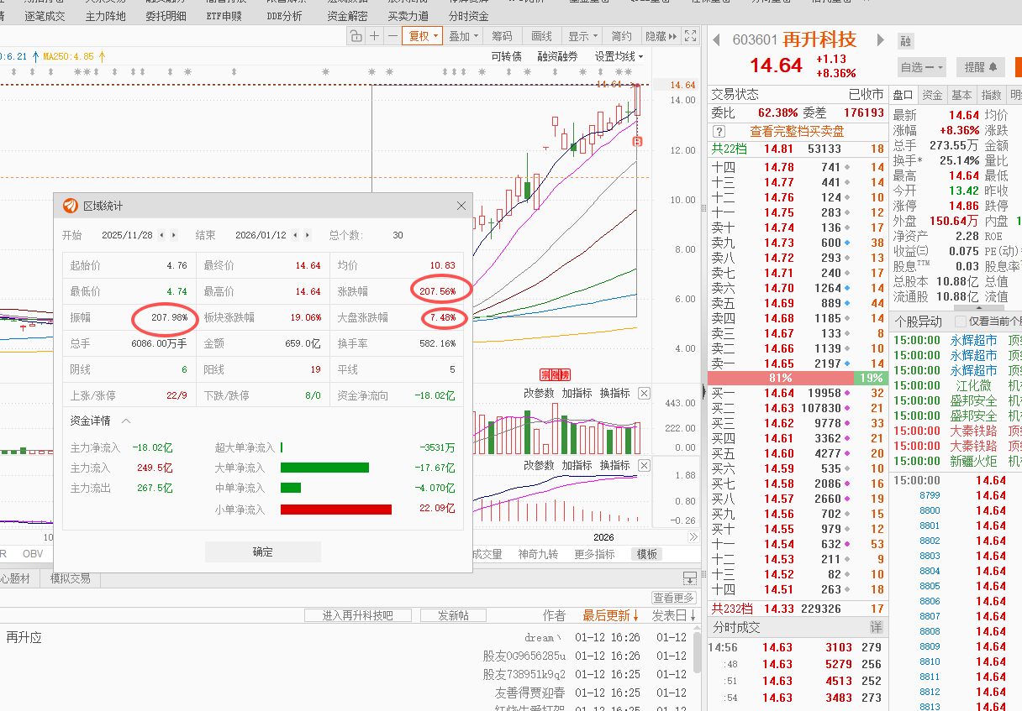Screen dimensions: 1022x711
Task: Click 隐藏 to hide the side panel
Action: tap(660, 36)
